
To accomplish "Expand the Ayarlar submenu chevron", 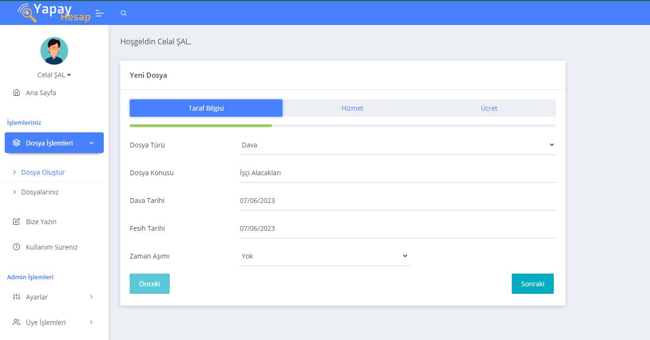I will (x=91, y=297).
